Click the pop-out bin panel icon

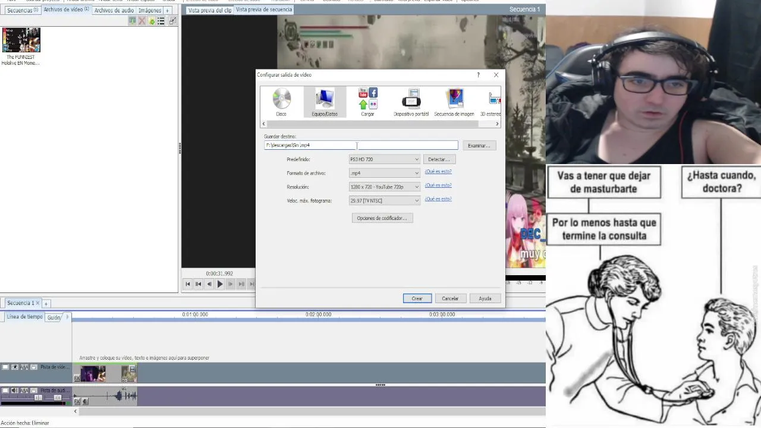click(x=172, y=21)
